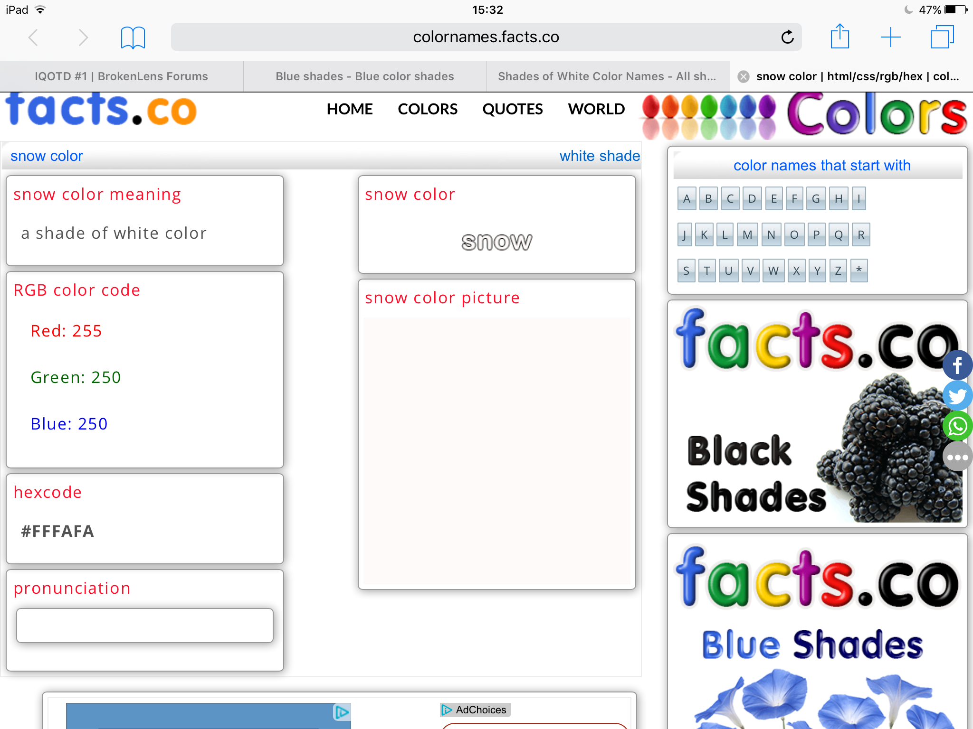Add a new tab with plus icon
This screenshot has width=973, height=729.
pyautogui.click(x=890, y=37)
